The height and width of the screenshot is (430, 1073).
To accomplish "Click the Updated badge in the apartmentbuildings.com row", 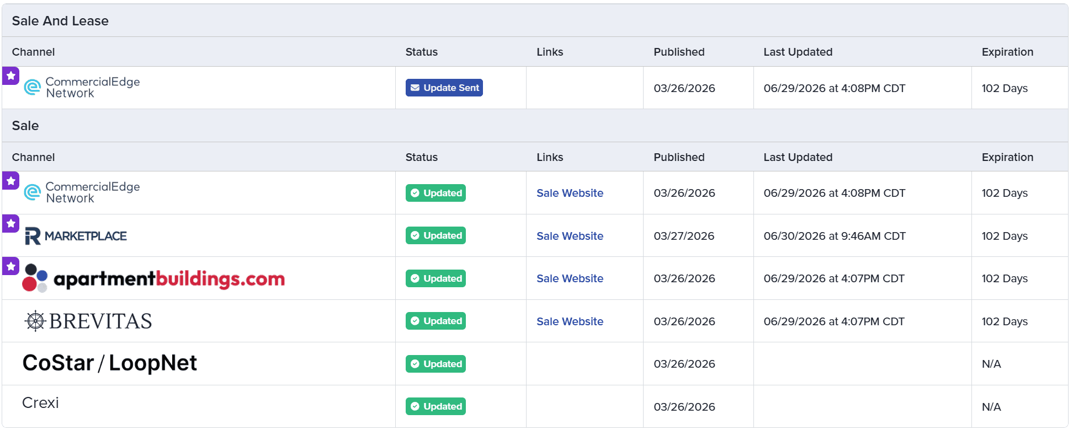I will pos(435,278).
